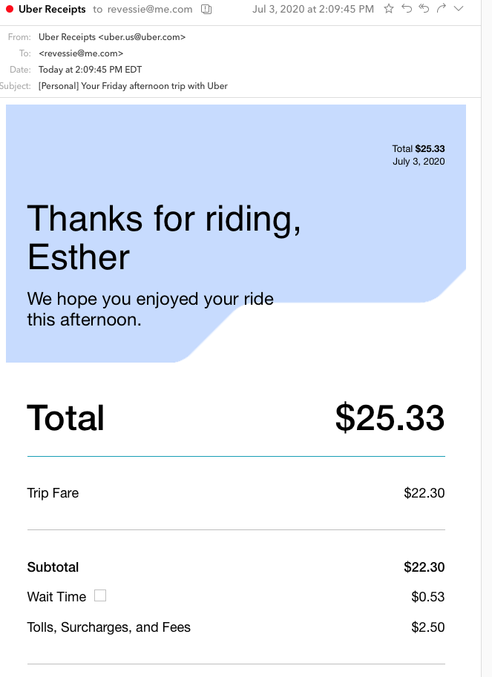Open the contact card icon beside recipient

206,10
